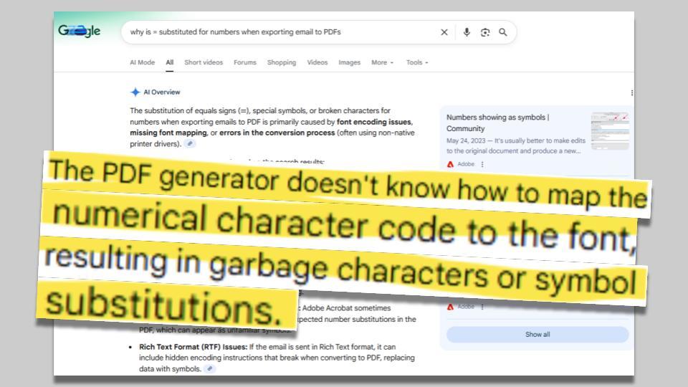Open the Tools dropdown

click(416, 62)
